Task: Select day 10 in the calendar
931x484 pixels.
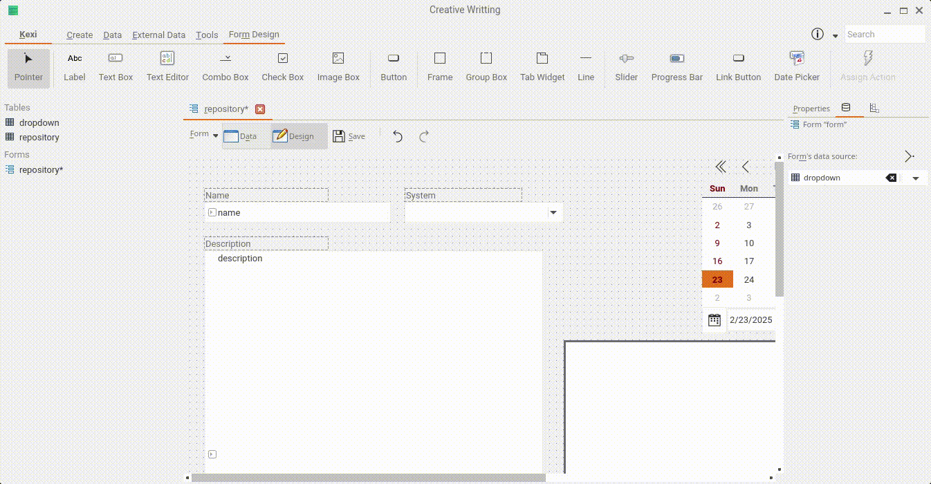Action: [x=749, y=243]
